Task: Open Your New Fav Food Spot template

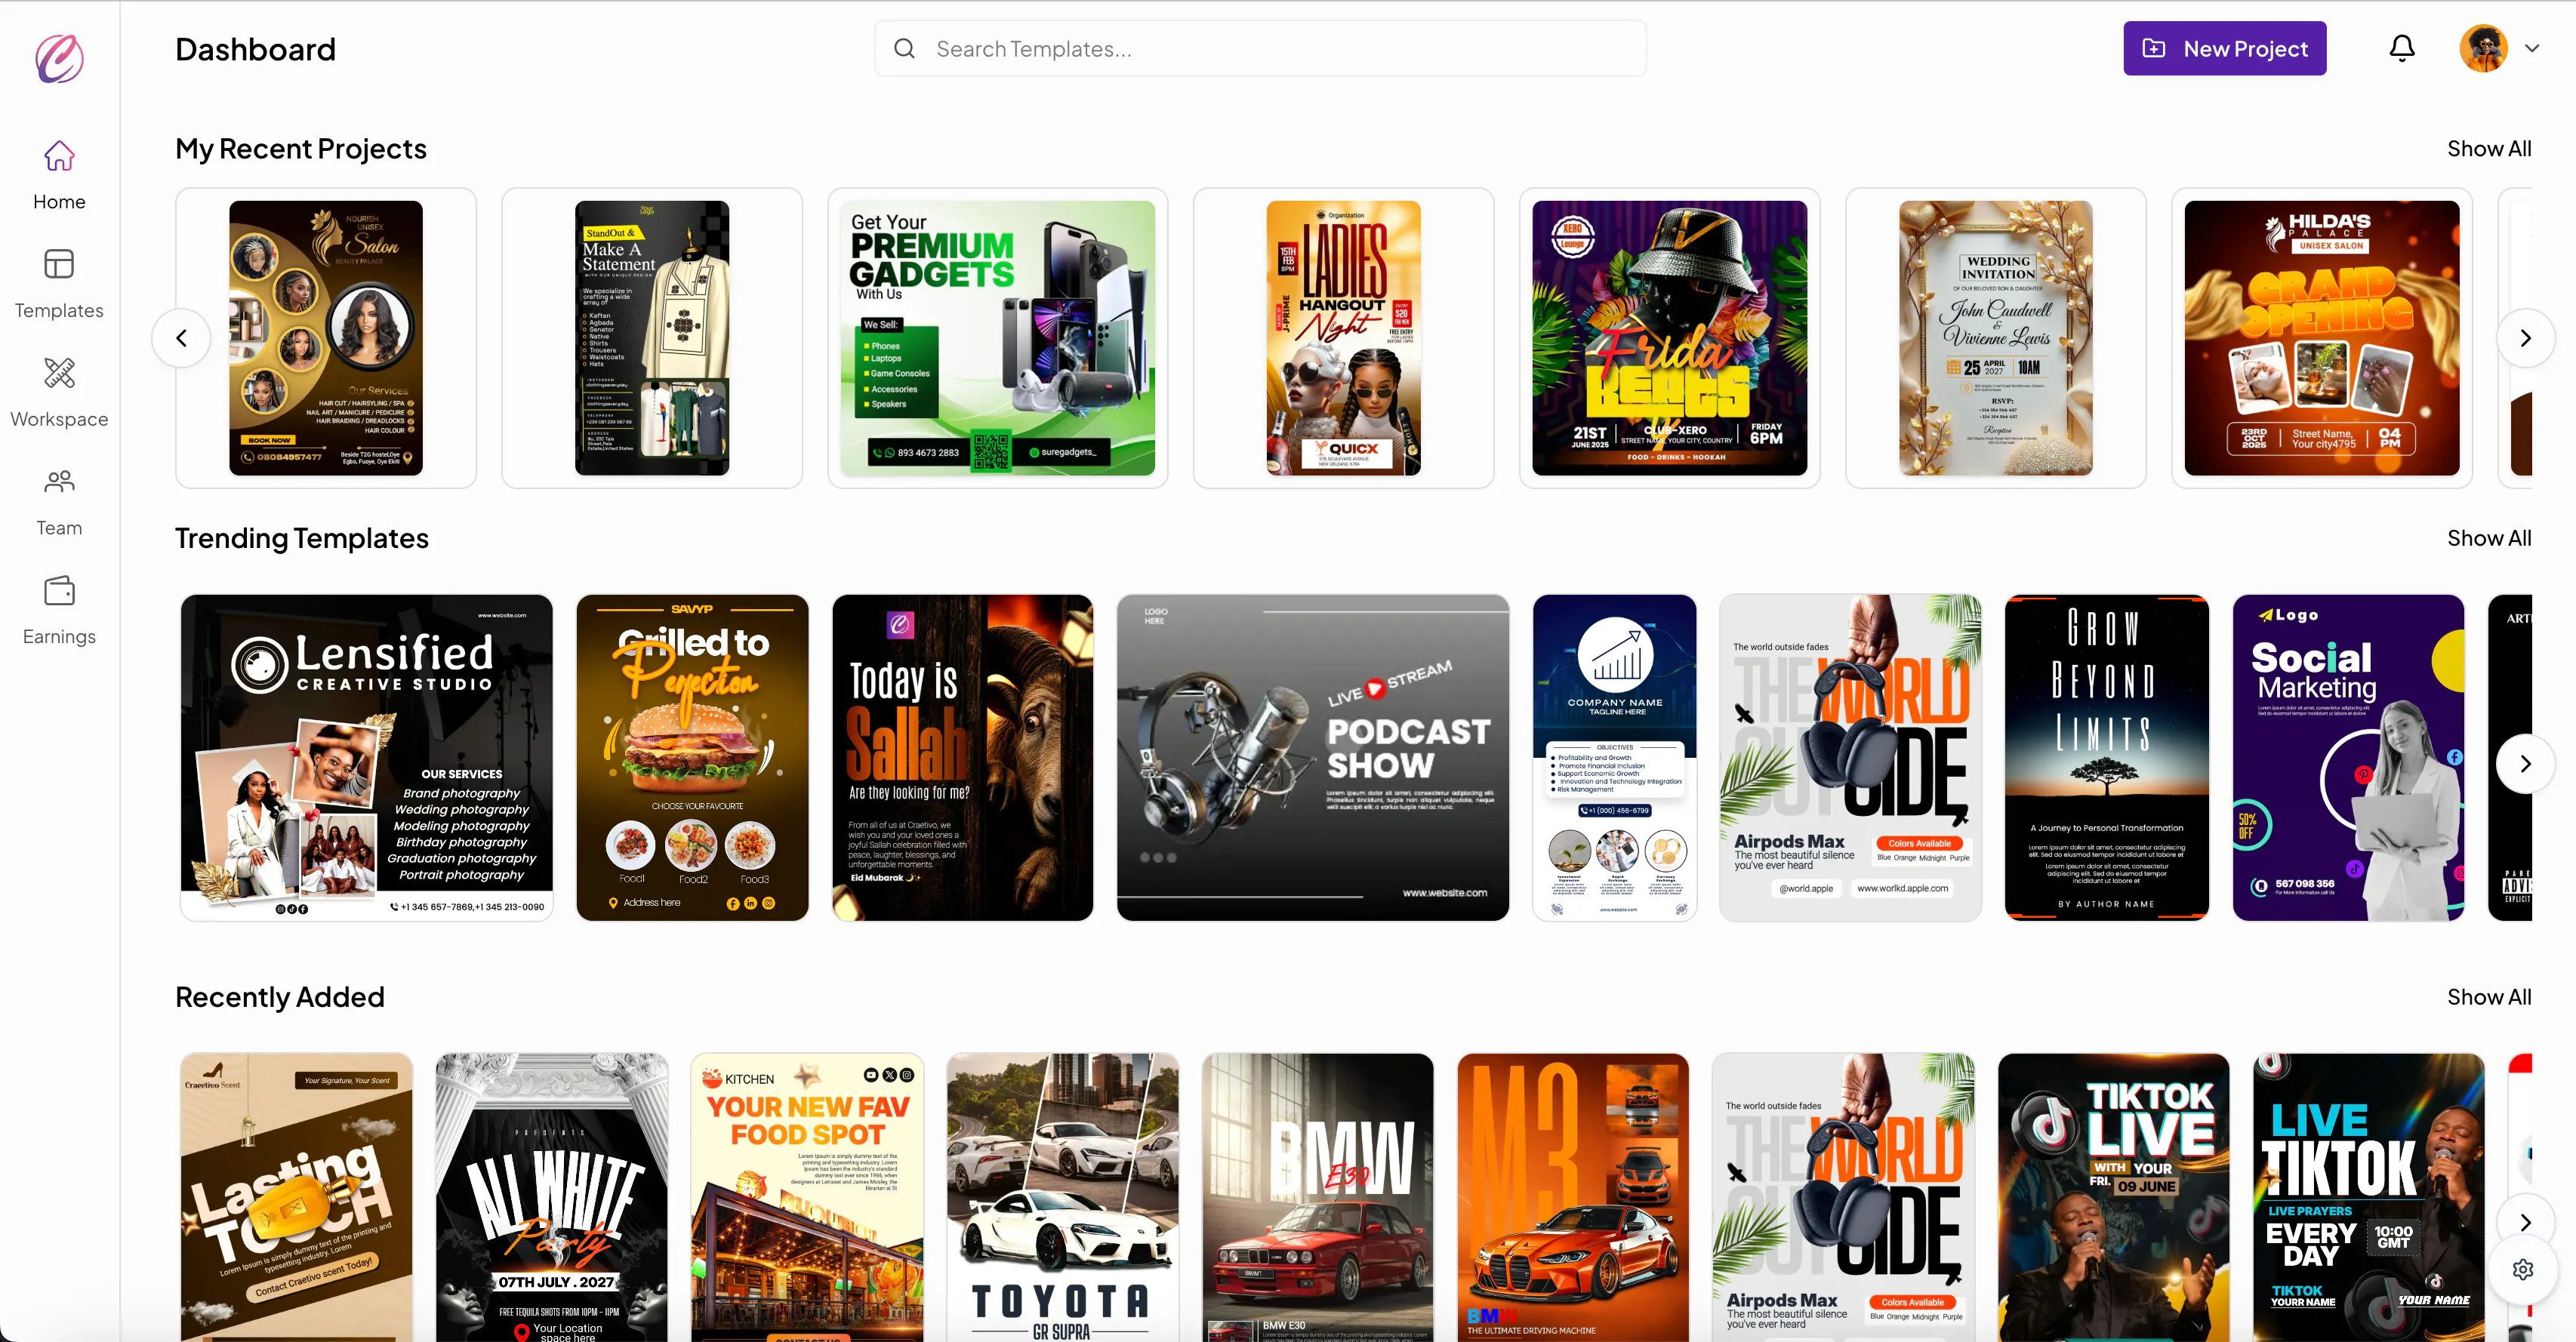Action: pyautogui.click(x=807, y=1197)
